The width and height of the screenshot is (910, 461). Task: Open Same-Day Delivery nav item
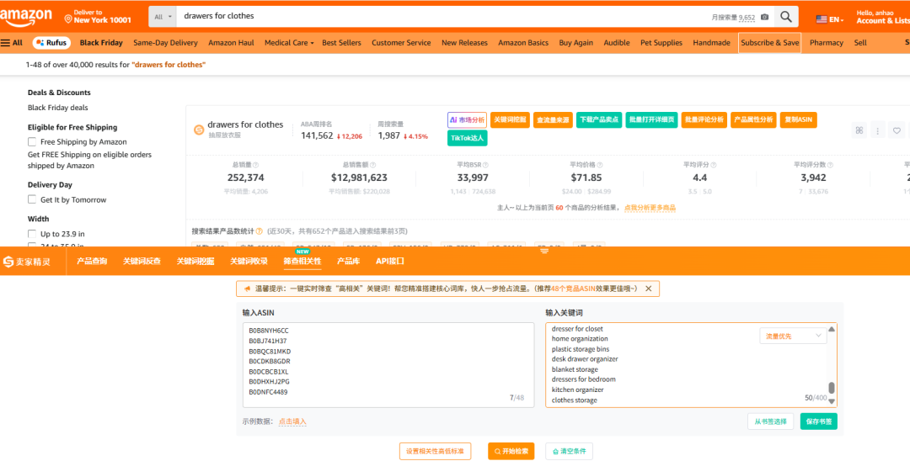pos(165,43)
